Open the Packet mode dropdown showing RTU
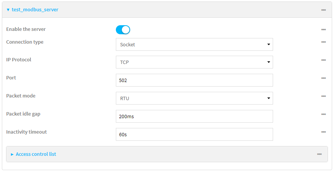 194,98
